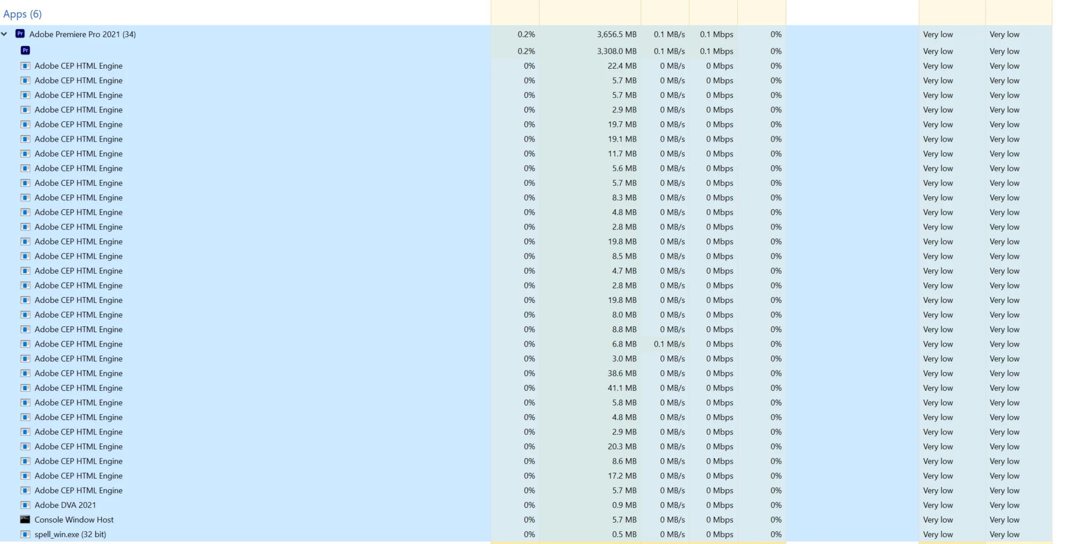This screenshot has width=1078, height=544.
Task: Click the spell_win.exe (32 bit) process icon
Action: click(25, 534)
